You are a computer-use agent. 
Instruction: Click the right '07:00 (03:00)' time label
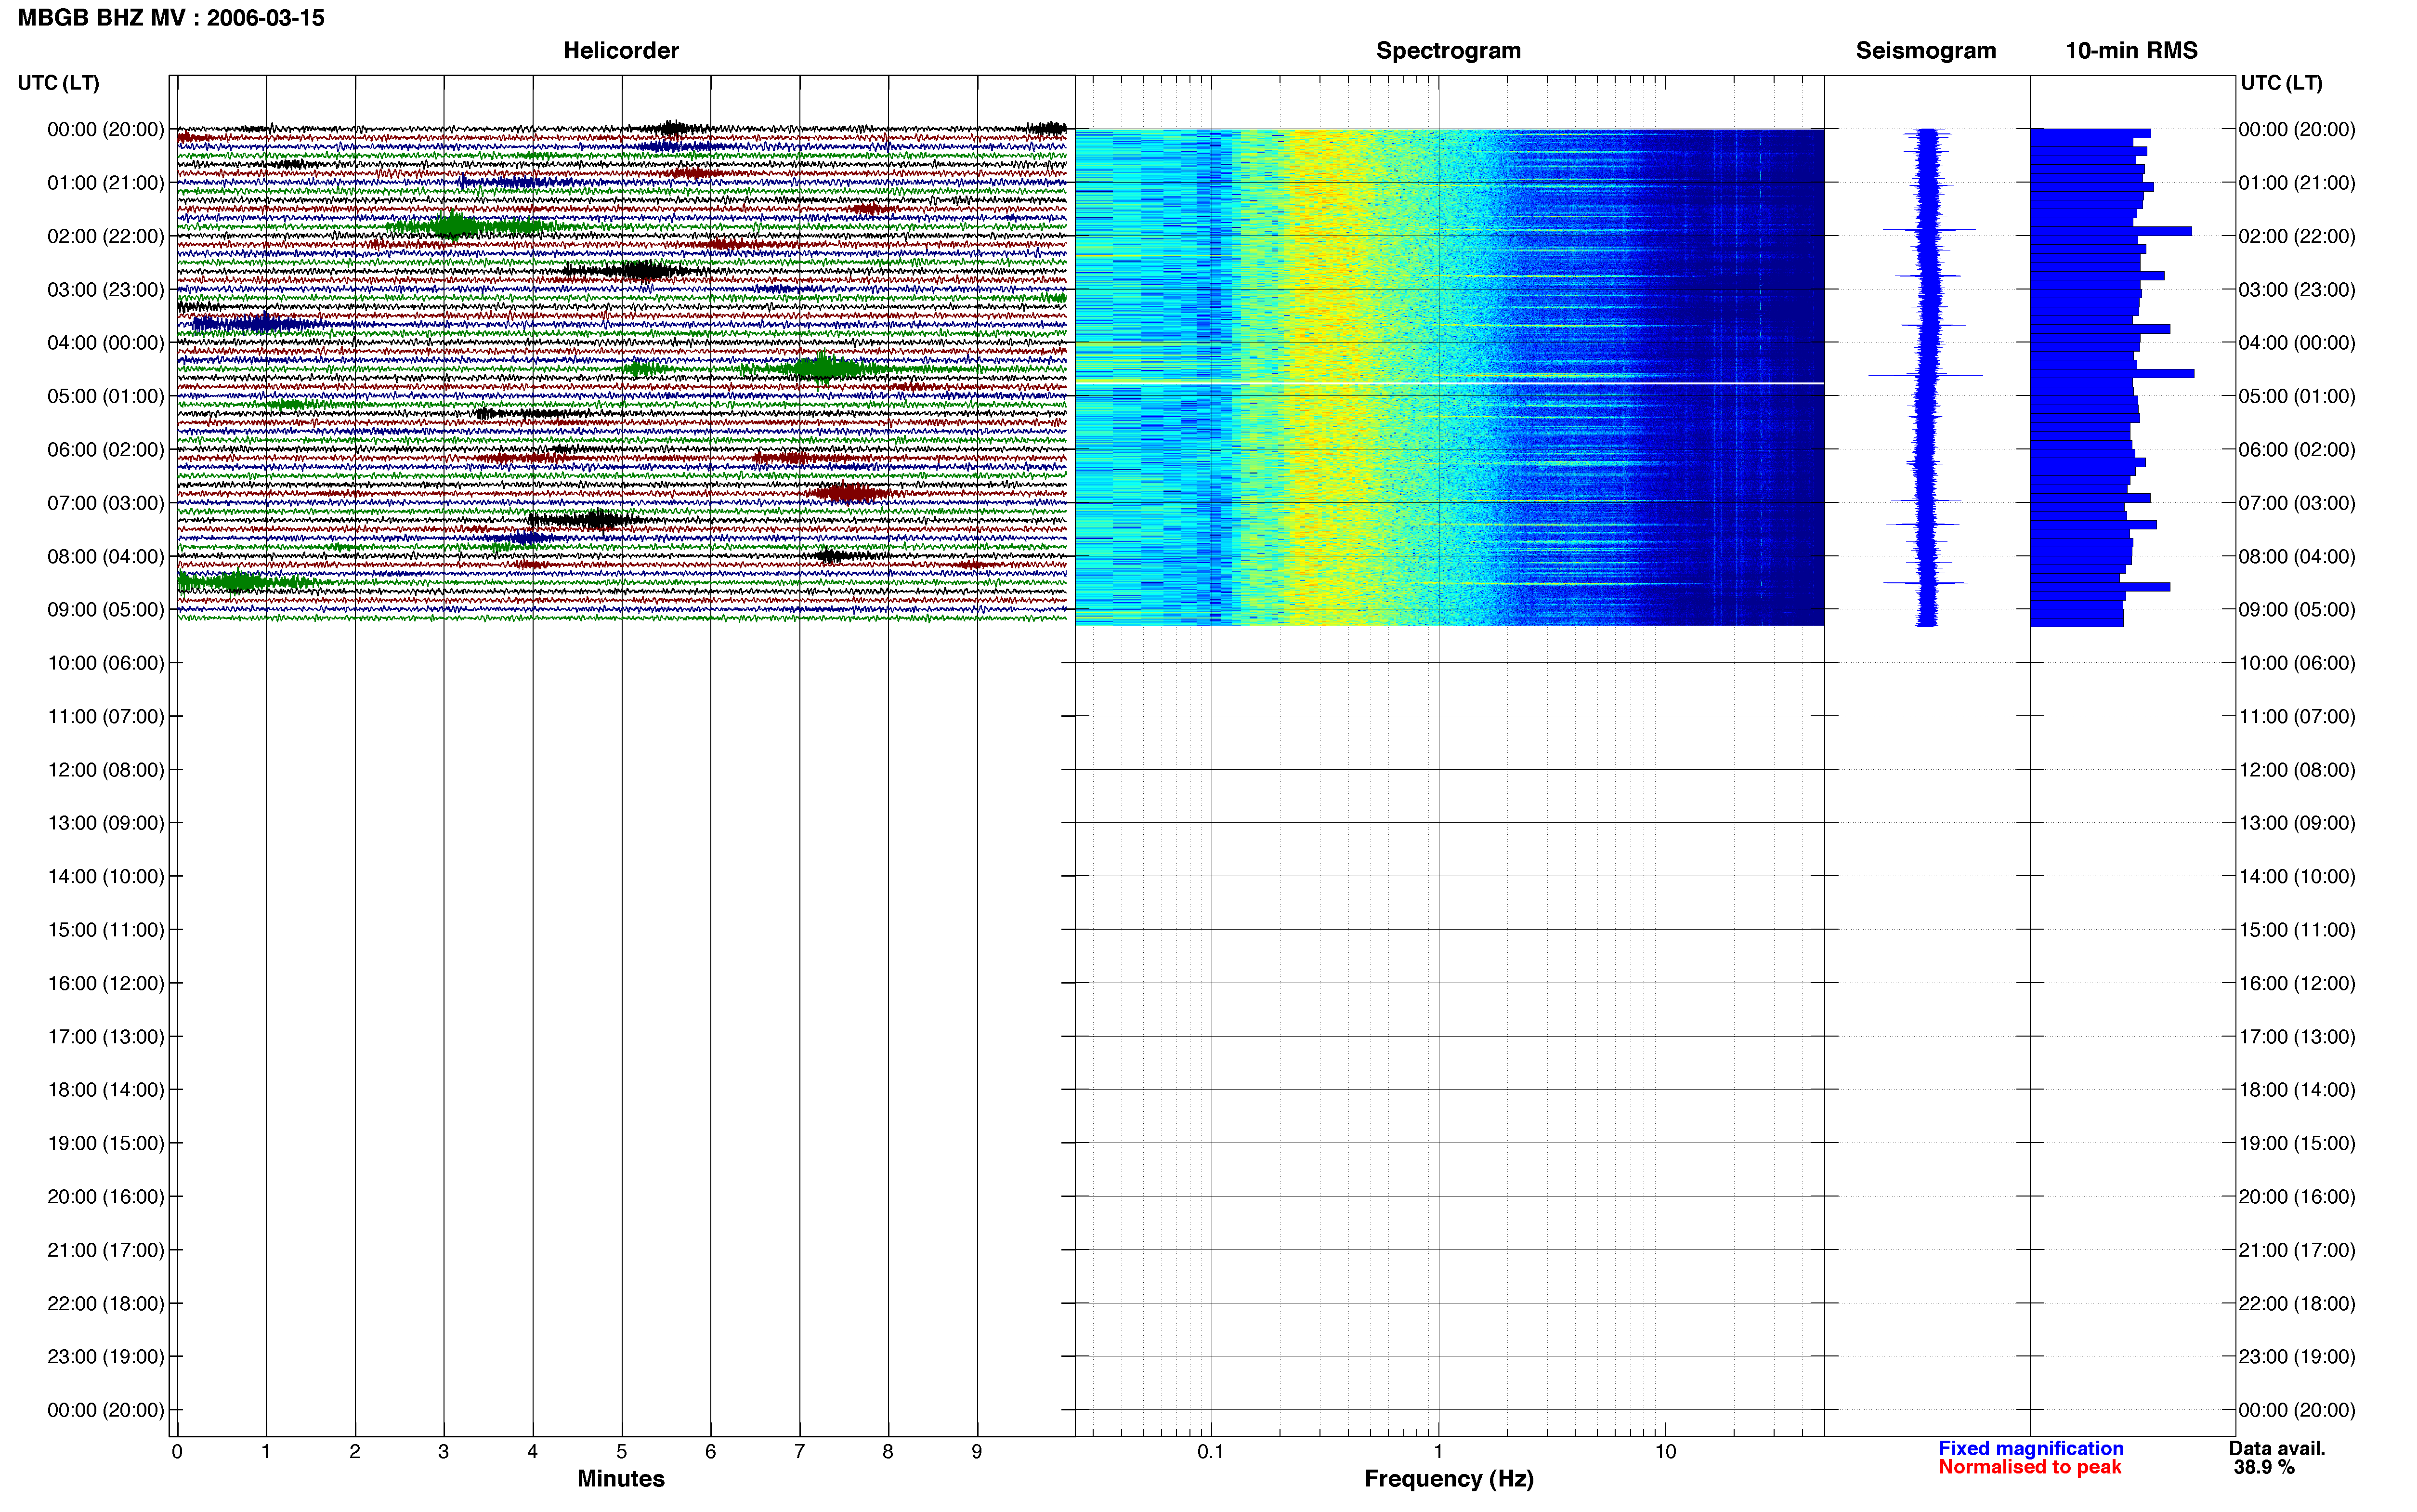click(2296, 503)
